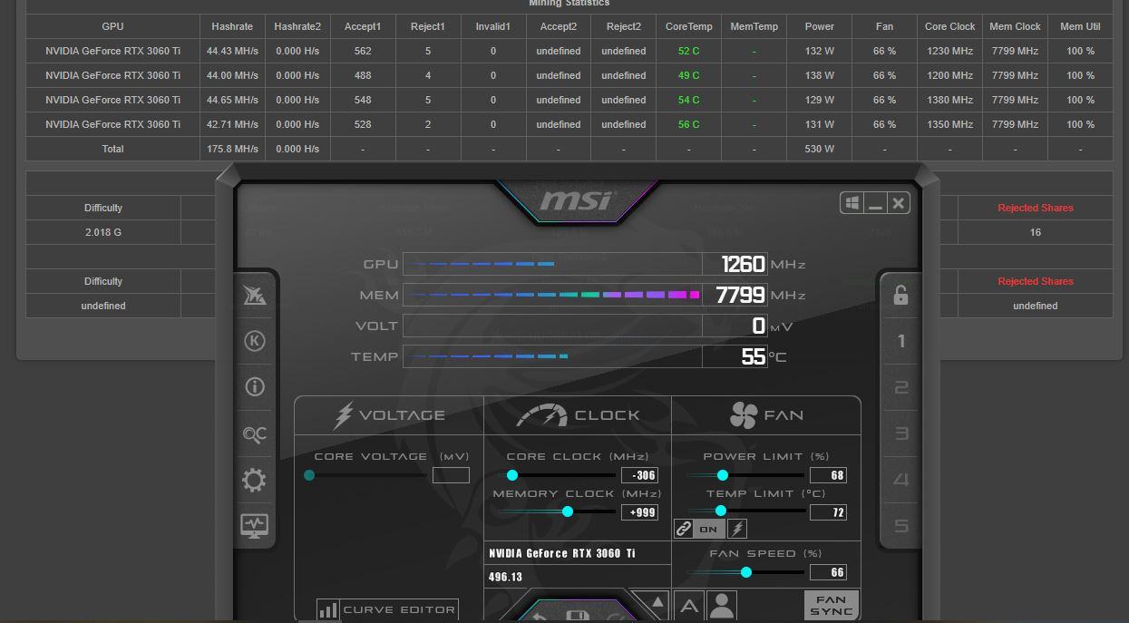Select profile slot 2
1129x623 pixels.
pyautogui.click(x=900, y=387)
